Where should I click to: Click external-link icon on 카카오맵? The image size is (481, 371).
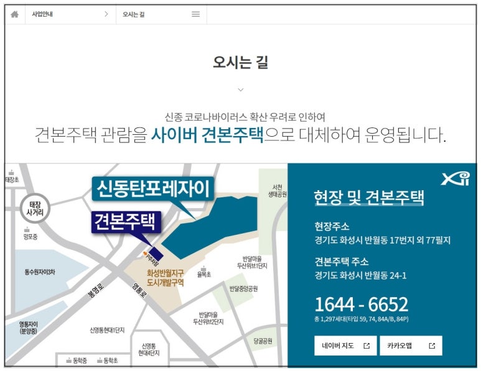pyautogui.click(x=432, y=346)
